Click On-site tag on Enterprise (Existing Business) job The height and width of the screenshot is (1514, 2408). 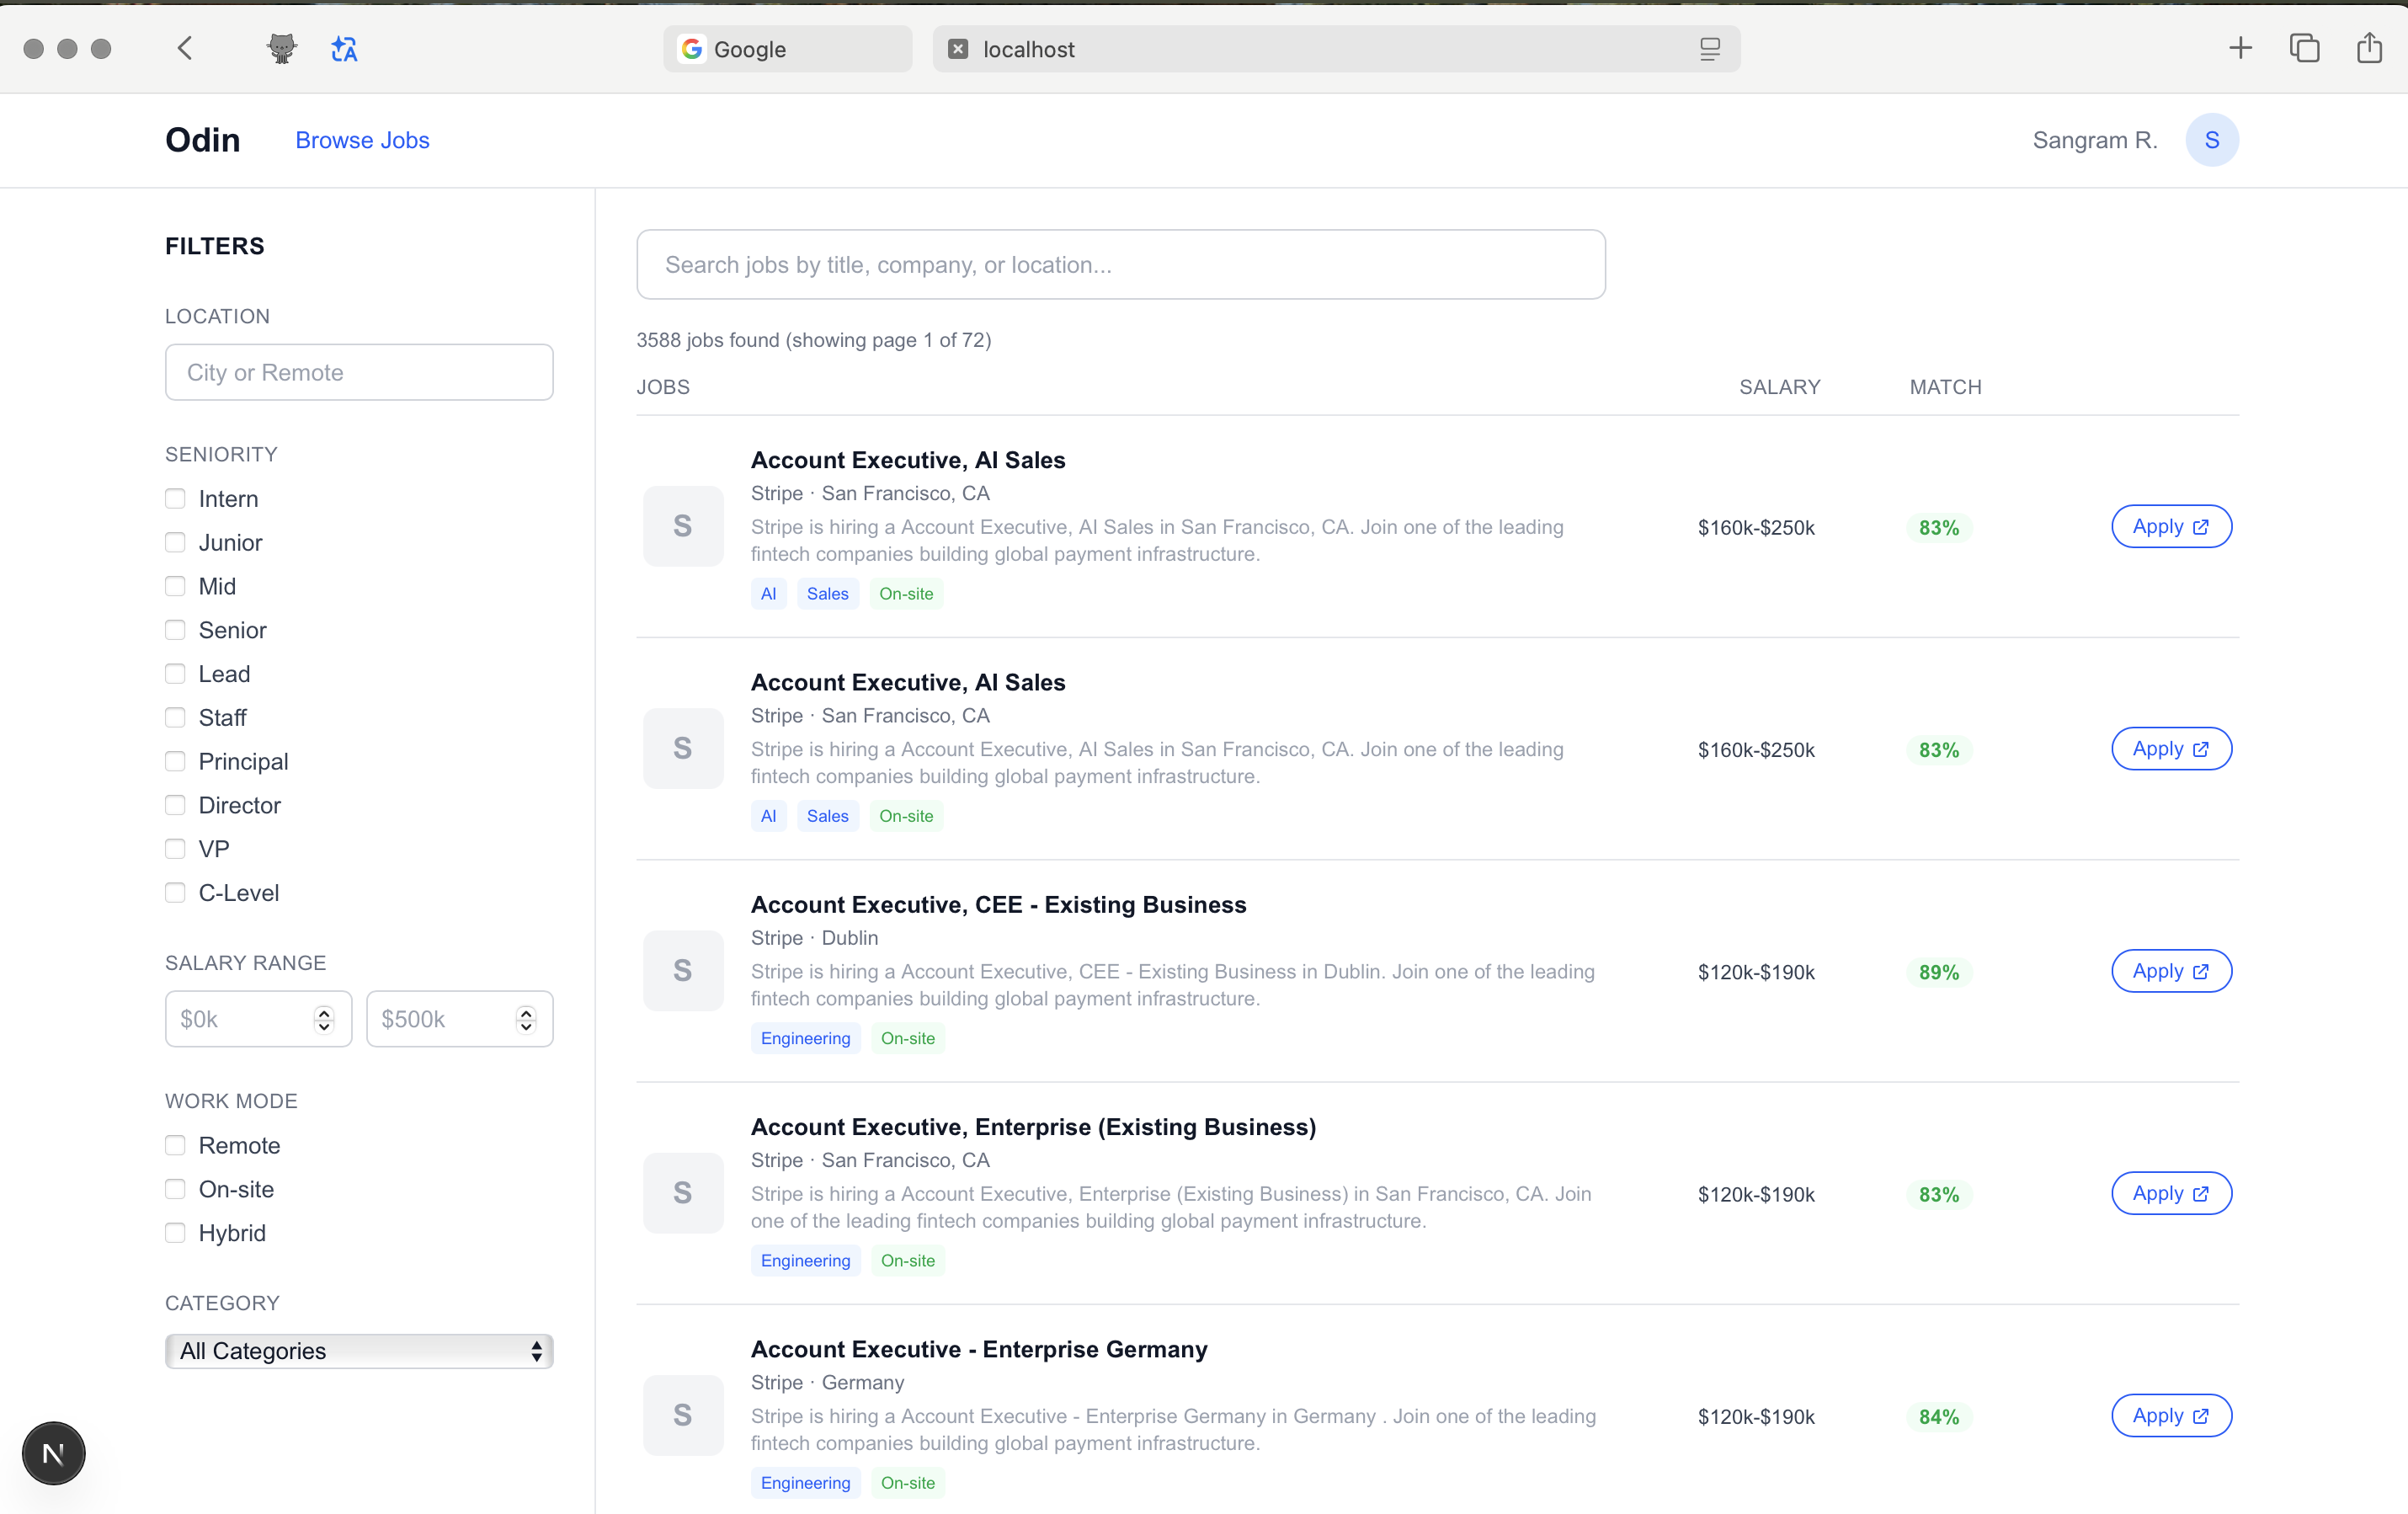907,1261
